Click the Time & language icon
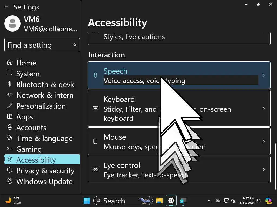The width and height of the screenshot is (277, 207). pyautogui.click(x=10, y=138)
